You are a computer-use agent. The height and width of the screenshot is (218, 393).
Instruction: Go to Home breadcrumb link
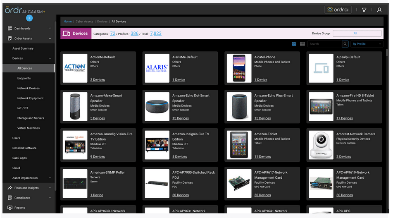pos(68,22)
